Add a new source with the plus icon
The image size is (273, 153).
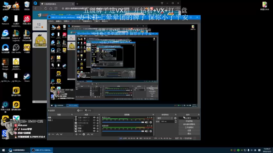click(76, 134)
